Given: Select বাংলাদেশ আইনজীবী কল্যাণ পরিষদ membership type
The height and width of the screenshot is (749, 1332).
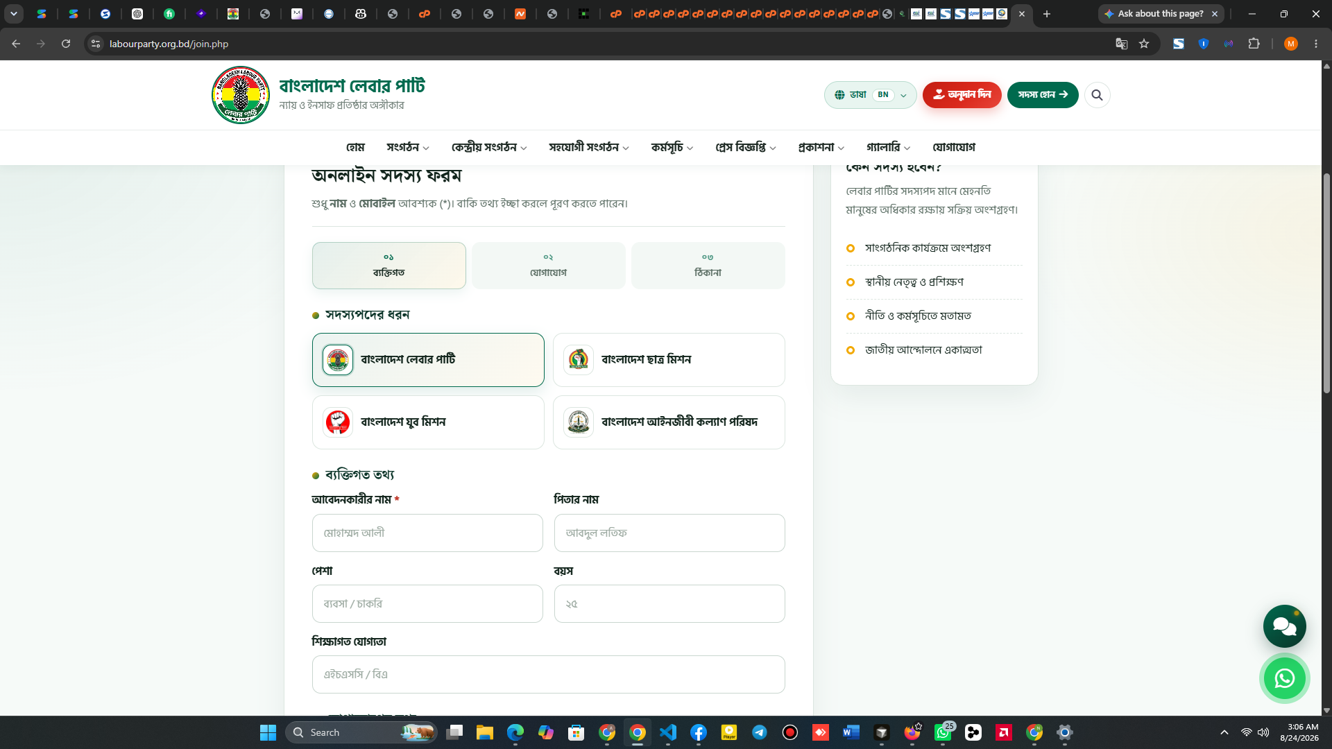Looking at the screenshot, I should tap(669, 422).
